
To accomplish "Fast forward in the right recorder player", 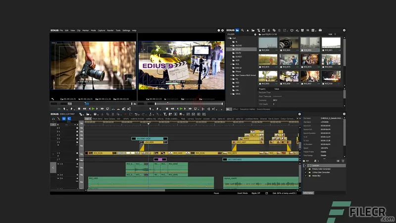I will point(190,109).
